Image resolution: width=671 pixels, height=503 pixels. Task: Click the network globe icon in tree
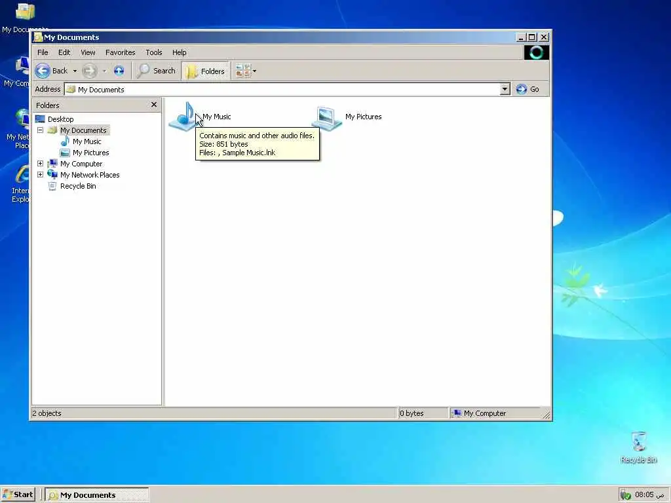52,174
